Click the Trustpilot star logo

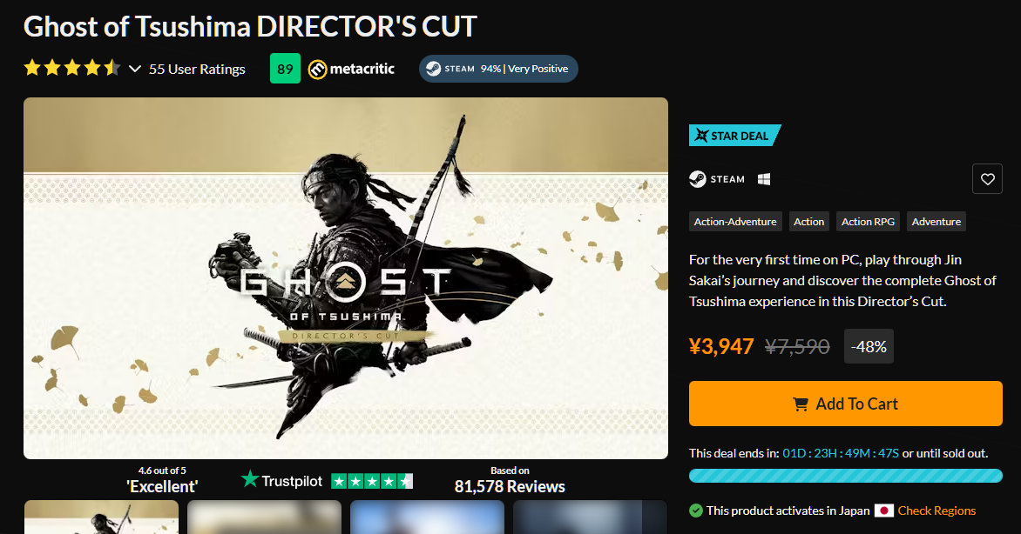coord(250,479)
